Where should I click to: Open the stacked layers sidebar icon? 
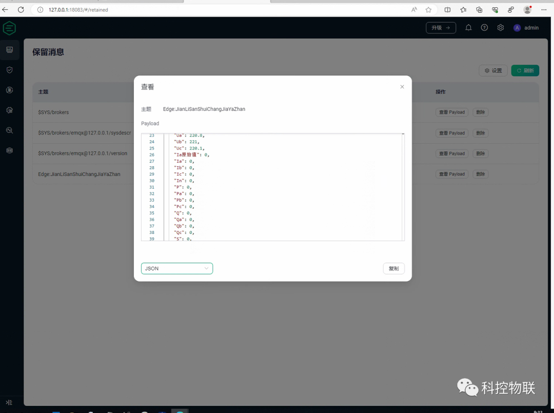(10, 150)
